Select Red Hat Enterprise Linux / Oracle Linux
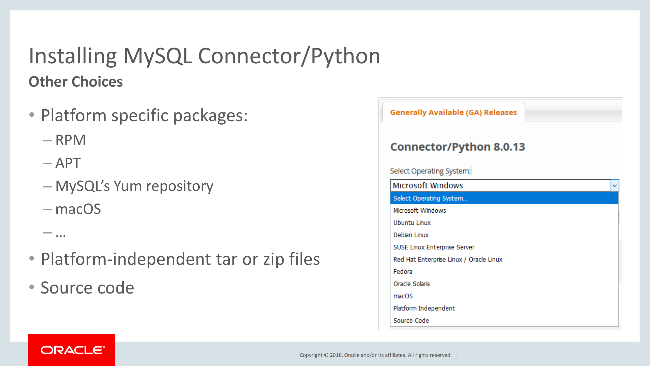The image size is (650, 366). [448, 259]
